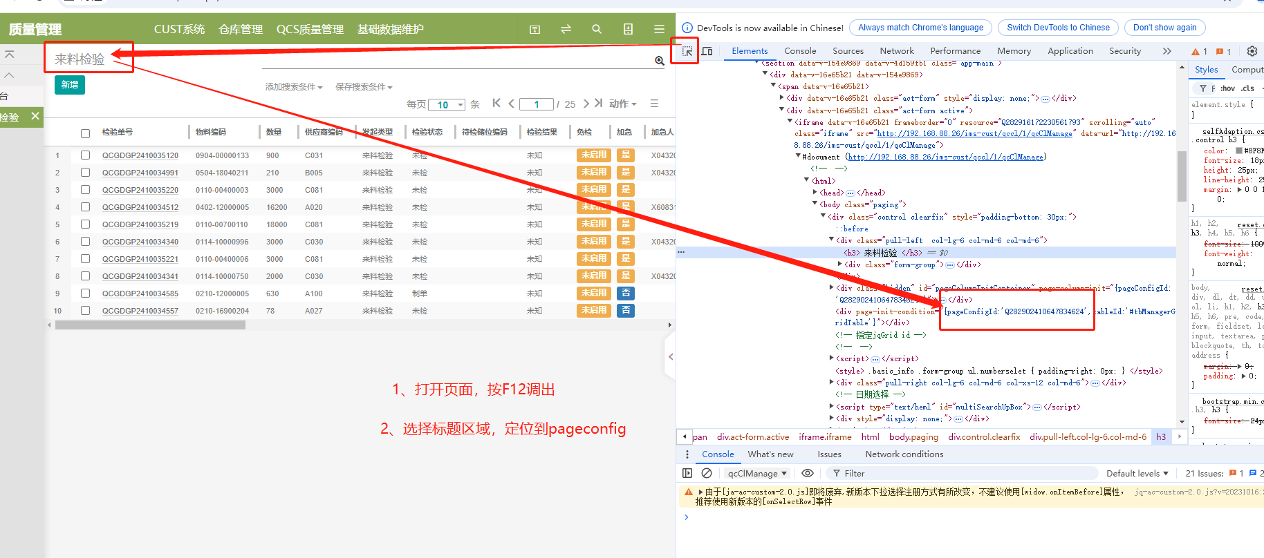
Task: Go to the previous page of results
Action: (x=511, y=104)
